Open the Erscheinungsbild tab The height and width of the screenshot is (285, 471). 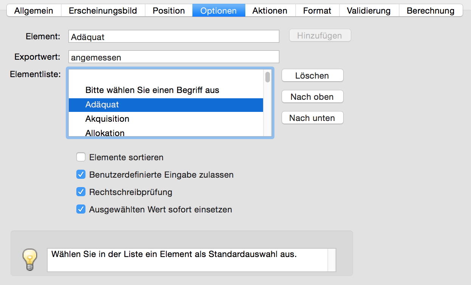103,11
